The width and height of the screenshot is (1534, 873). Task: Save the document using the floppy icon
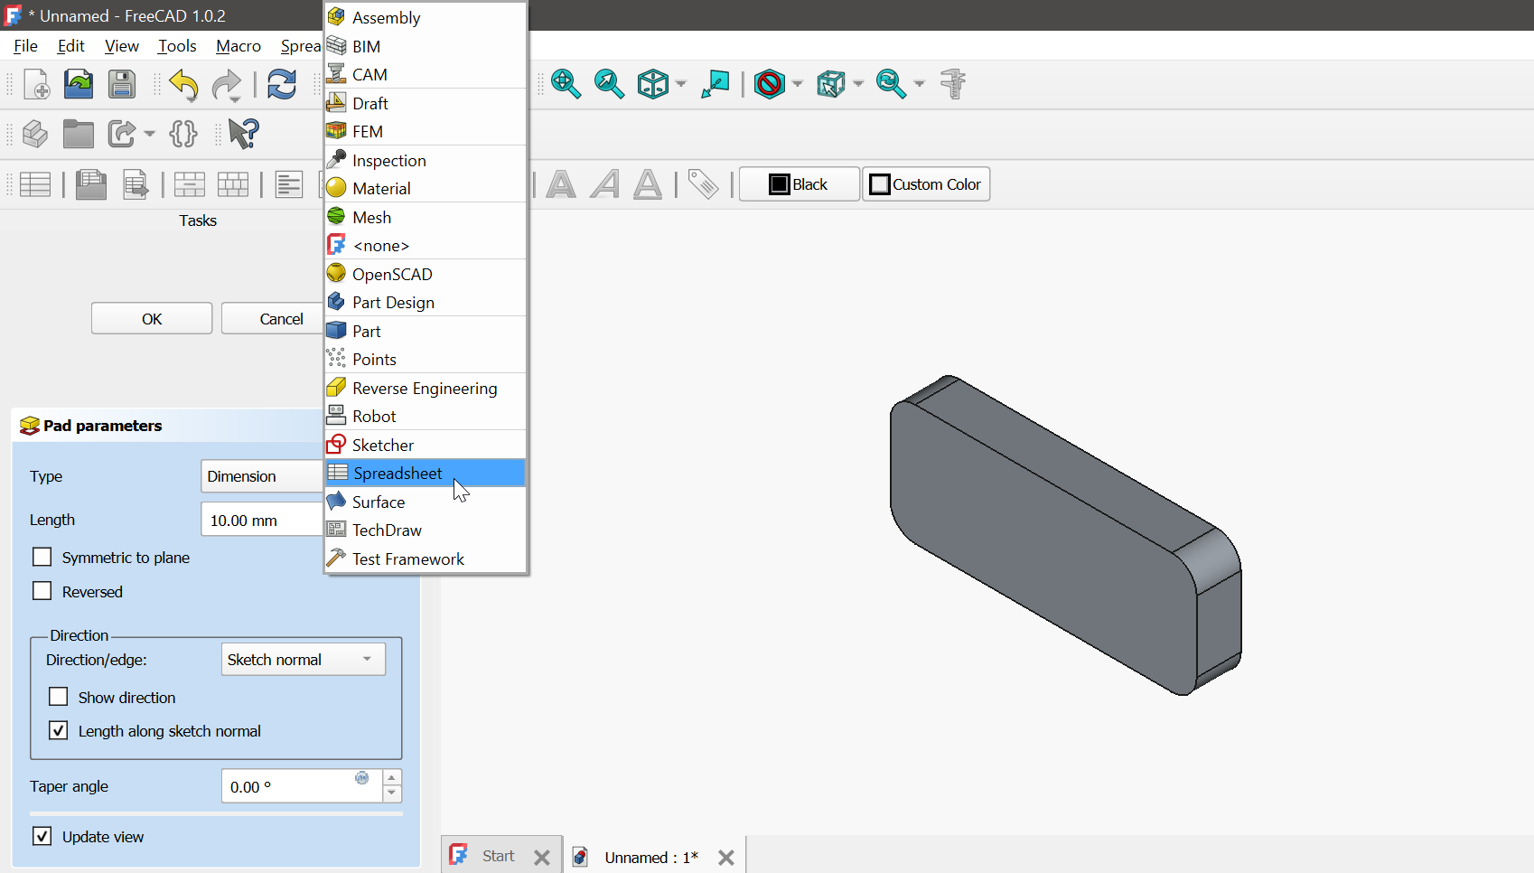[122, 84]
